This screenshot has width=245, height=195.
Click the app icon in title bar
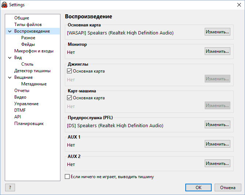pyautogui.click(x=4, y=5)
